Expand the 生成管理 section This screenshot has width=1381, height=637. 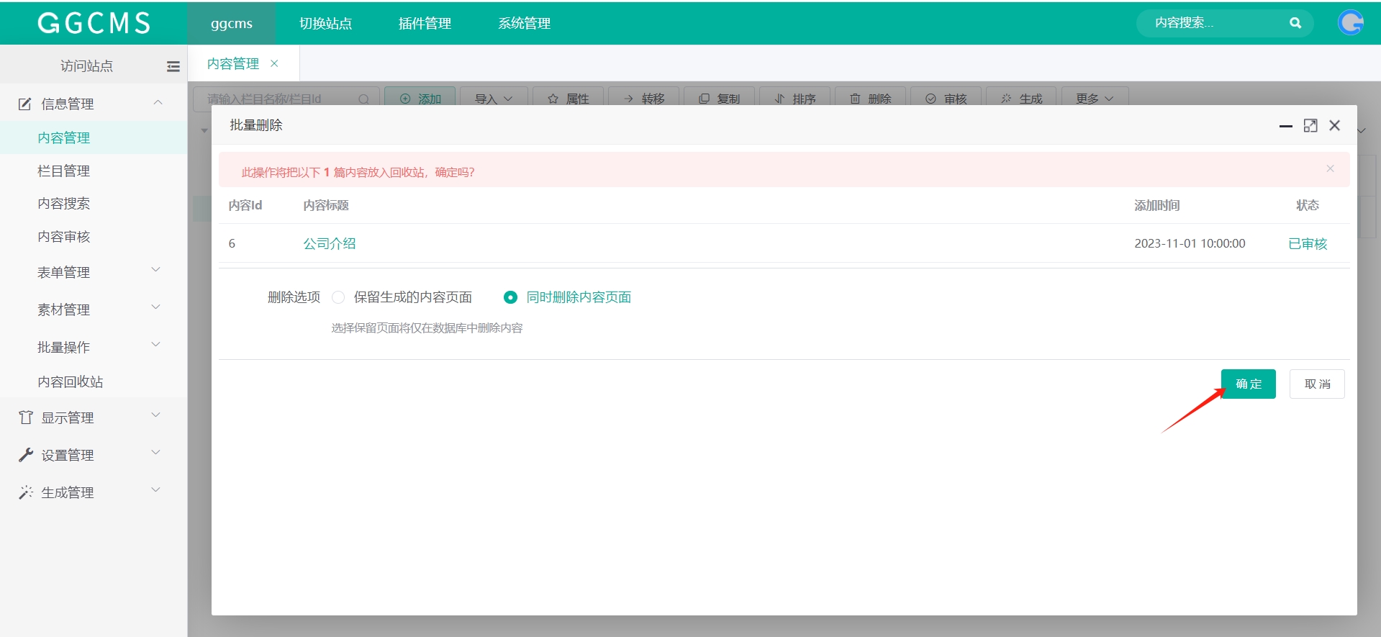coord(155,490)
